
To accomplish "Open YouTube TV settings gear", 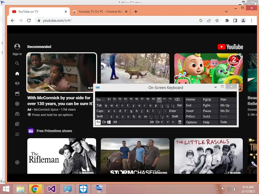I will 17,162.
